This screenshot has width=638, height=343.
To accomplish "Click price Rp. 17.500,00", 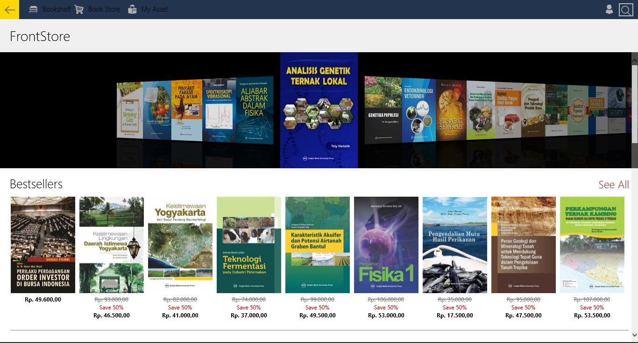I will coord(455,316).
